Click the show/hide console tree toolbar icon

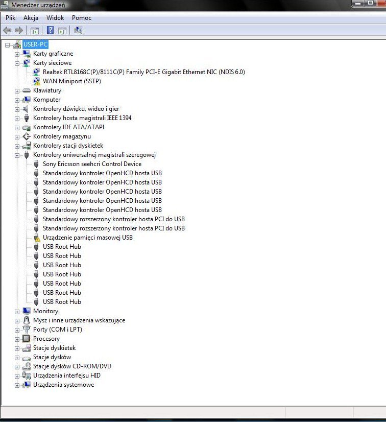click(34, 31)
